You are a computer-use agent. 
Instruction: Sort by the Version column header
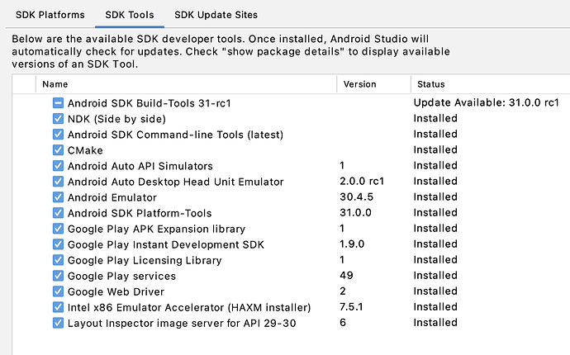(x=359, y=84)
